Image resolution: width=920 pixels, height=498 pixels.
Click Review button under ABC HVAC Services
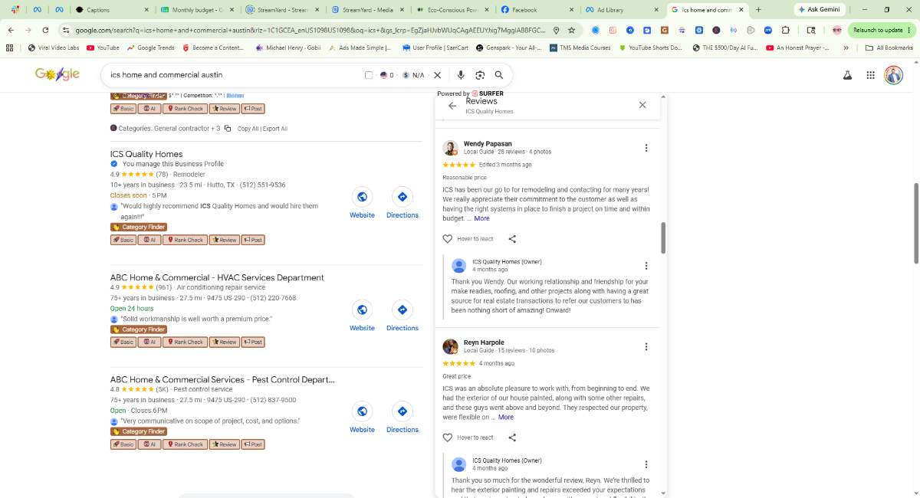(x=224, y=342)
